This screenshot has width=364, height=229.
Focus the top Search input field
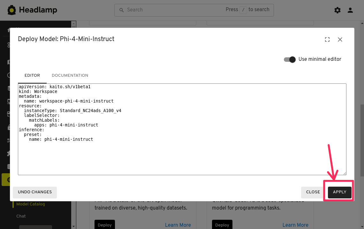tap(172, 10)
